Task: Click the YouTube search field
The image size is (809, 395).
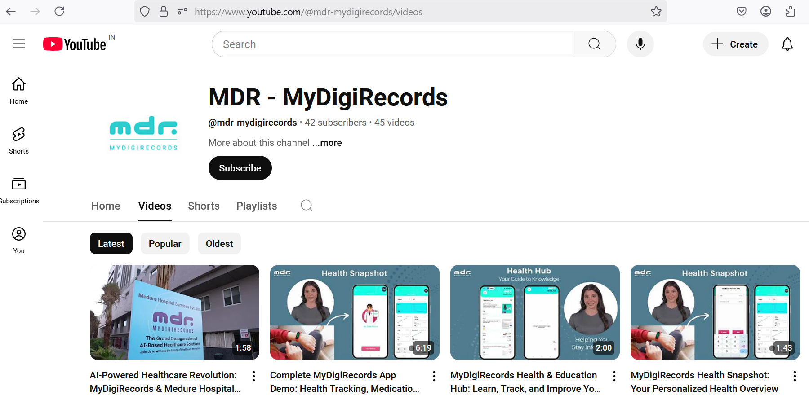Action: pos(392,44)
